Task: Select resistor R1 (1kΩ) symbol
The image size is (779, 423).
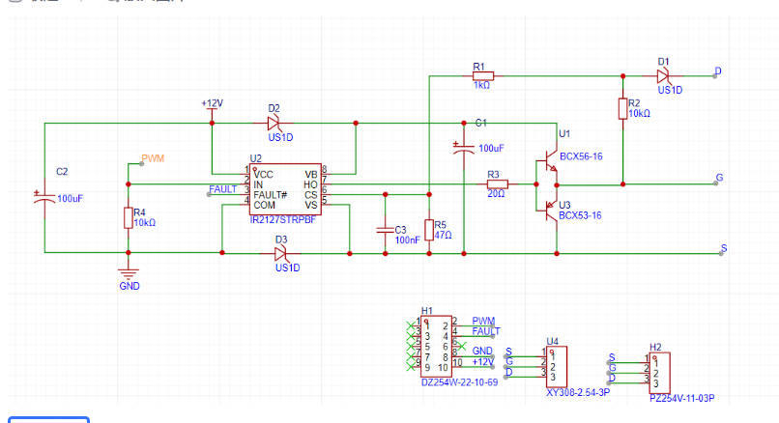Action: (482, 75)
